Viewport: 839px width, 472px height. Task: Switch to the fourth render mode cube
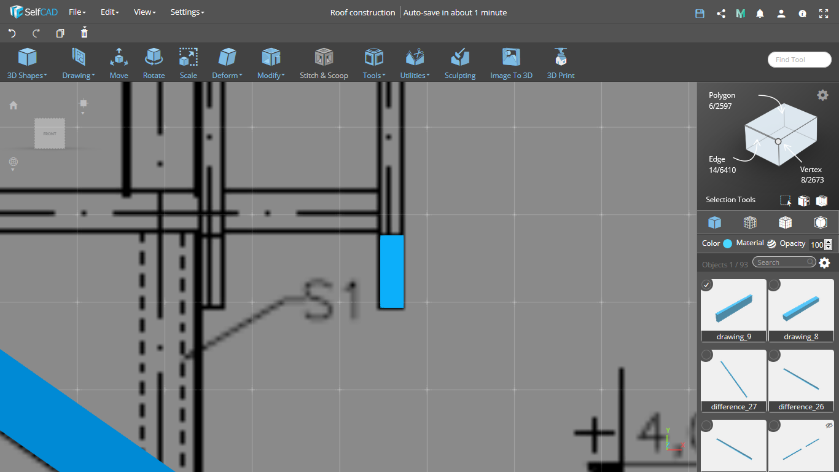[x=821, y=222]
